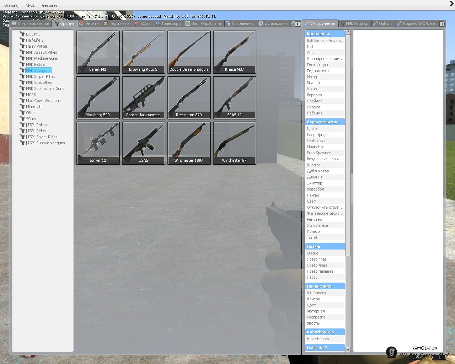This screenshot has height=364, width=455.
Task: Click the pistol icon beside Minecraft
Action: point(22,107)
